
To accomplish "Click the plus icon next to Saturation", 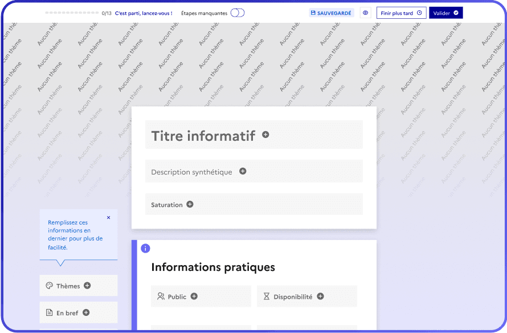I will pos(190,204).
